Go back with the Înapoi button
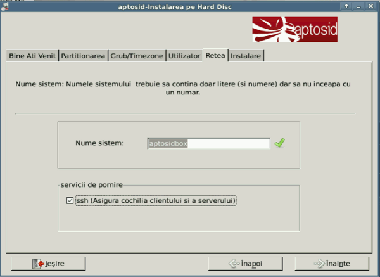The width and height of the screenshot is (380, 277). point(245,264)
